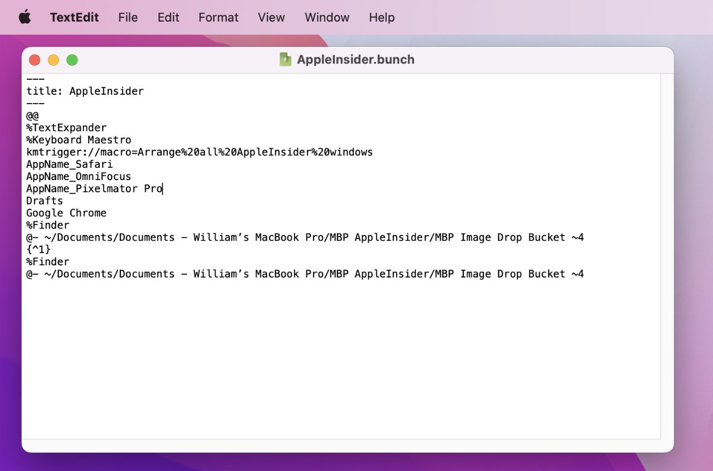This screenshot has height=471, width=713.
Task: Open the Edit menu
Action: coord(168,17)
